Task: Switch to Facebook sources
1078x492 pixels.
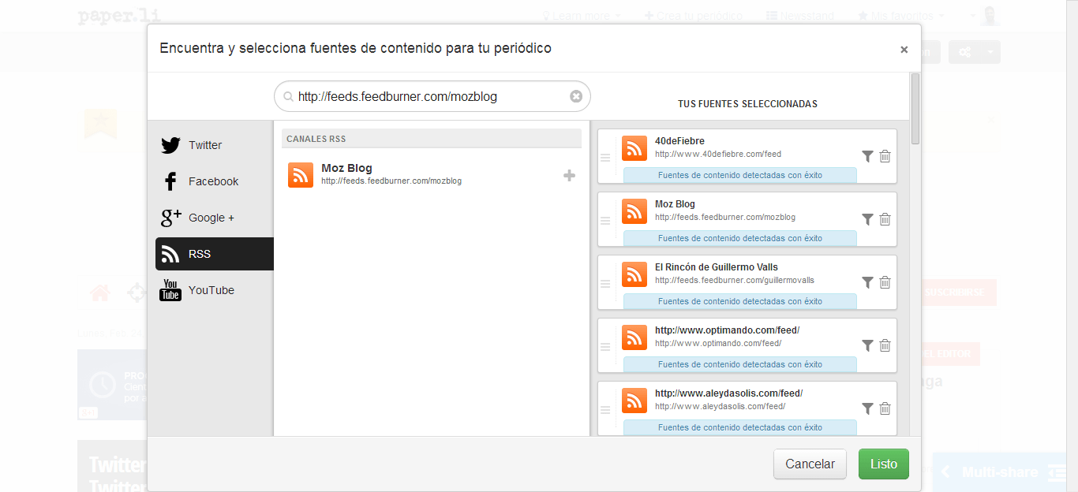Action: [214, 181]
